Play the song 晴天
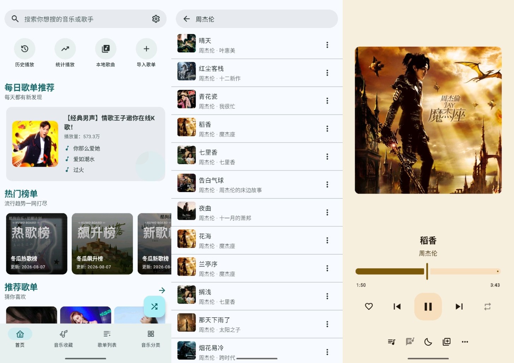514x363 pixels. pos(257,45)
